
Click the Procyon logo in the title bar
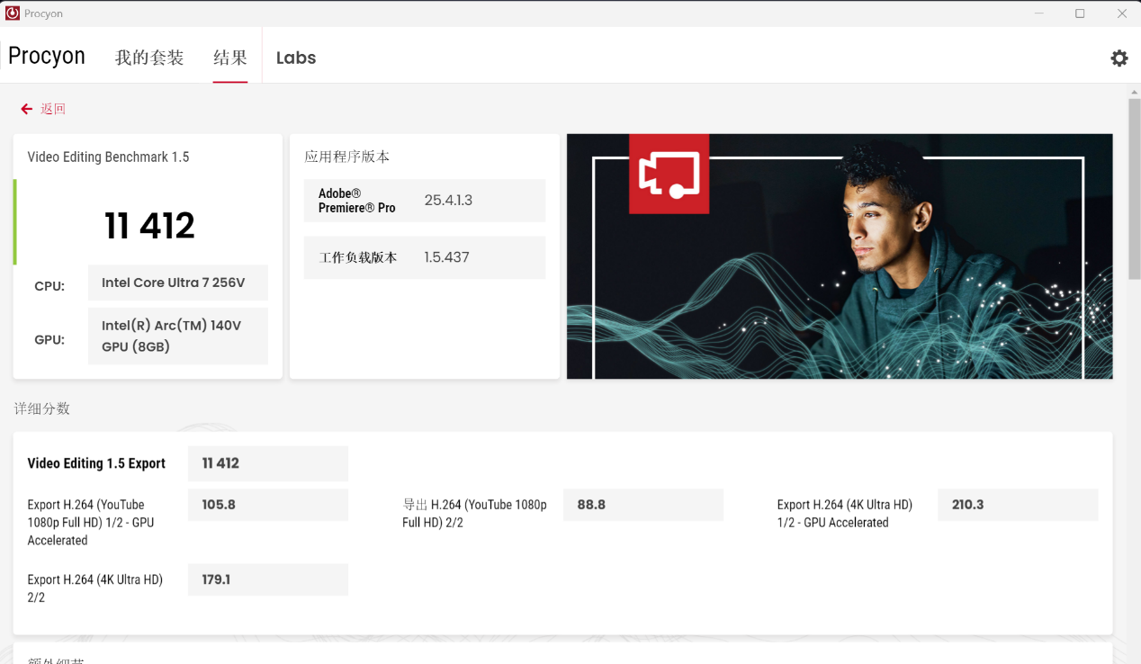(12, 13)
